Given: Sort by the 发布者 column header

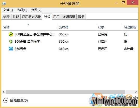Looking at the screenshot, I should tap(77, 27).
